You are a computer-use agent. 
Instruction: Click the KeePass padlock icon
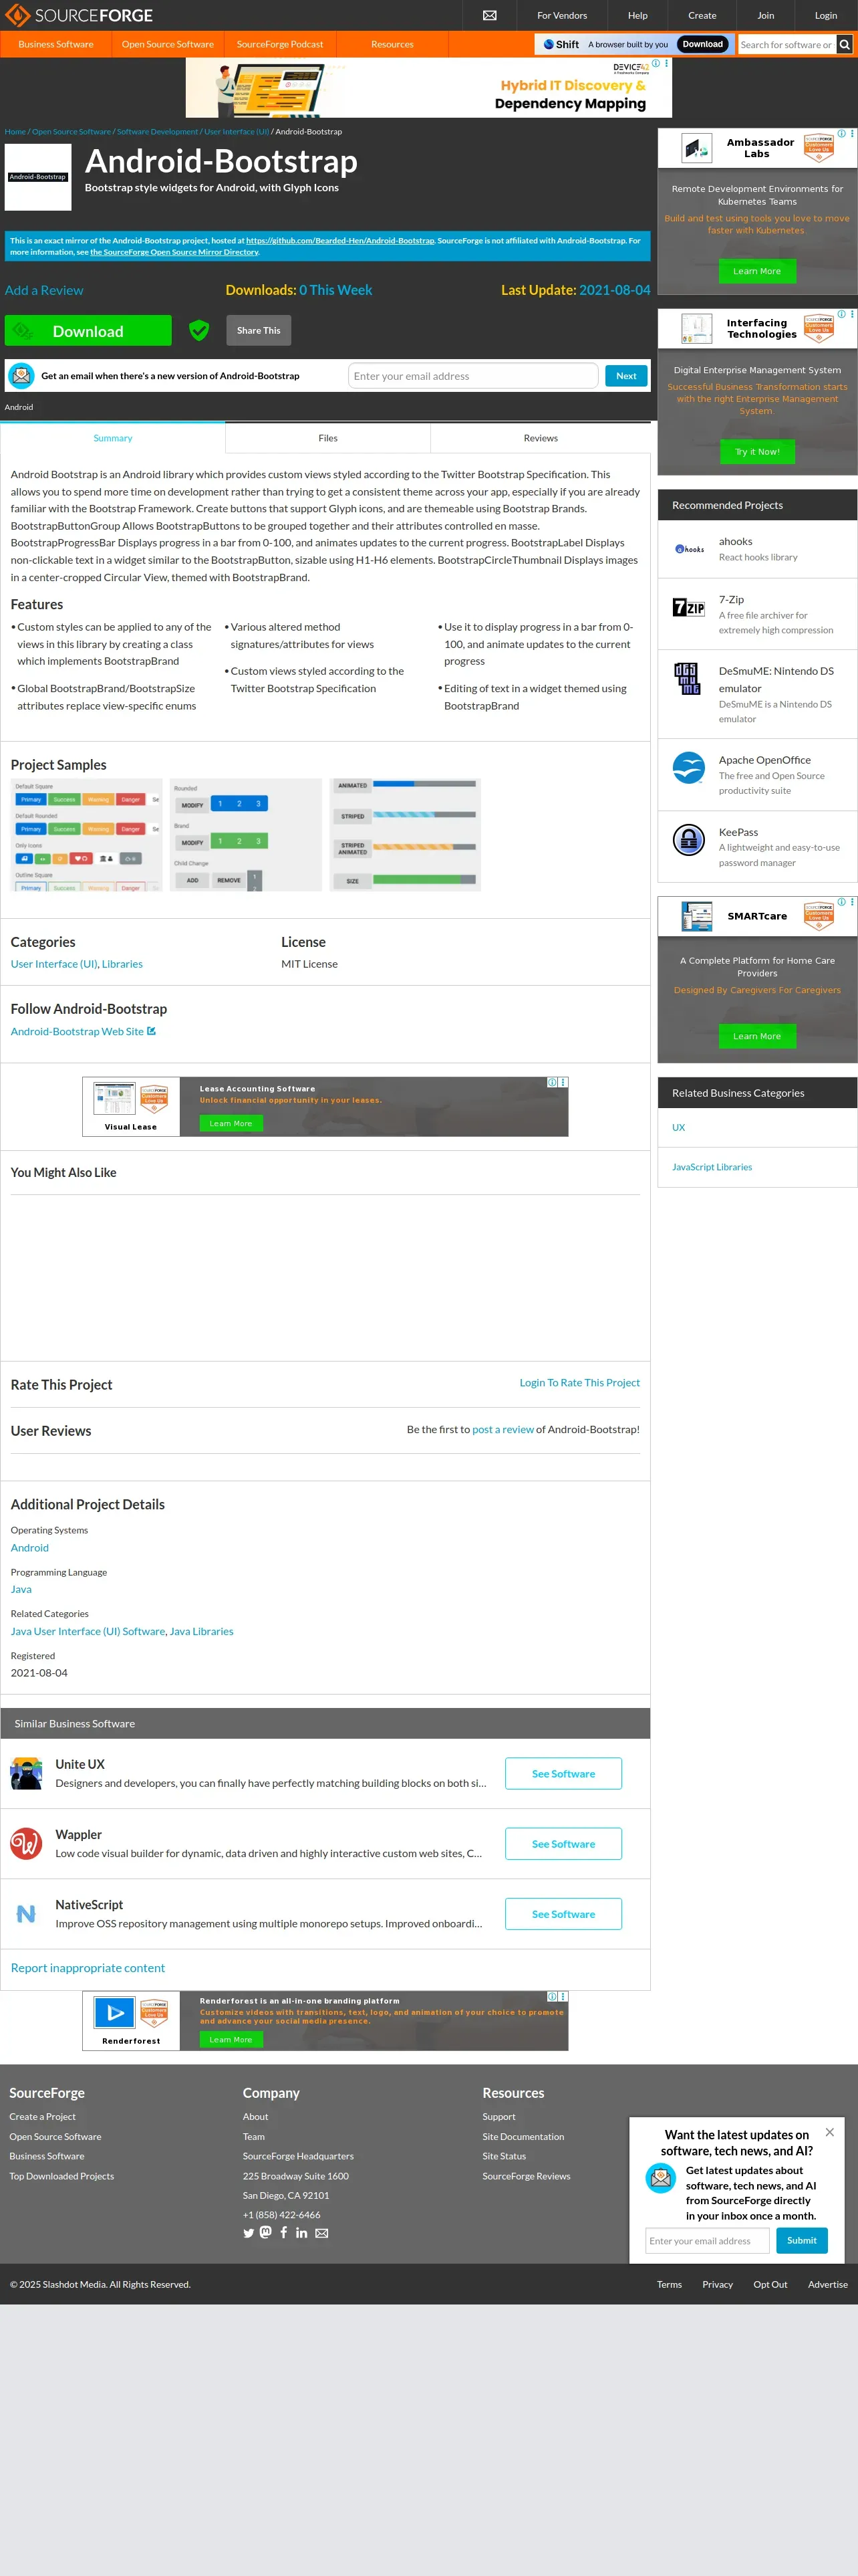point(689,840)
